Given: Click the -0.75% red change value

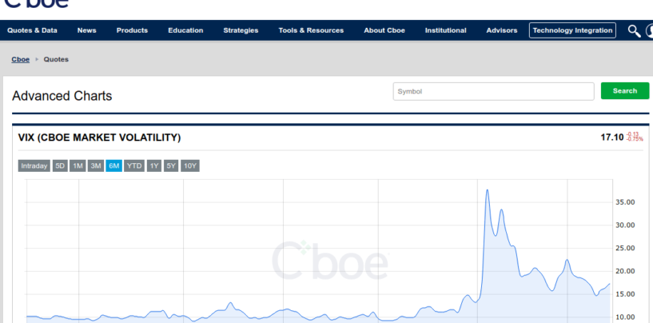Looking at the screenshot, I should 635,139.
